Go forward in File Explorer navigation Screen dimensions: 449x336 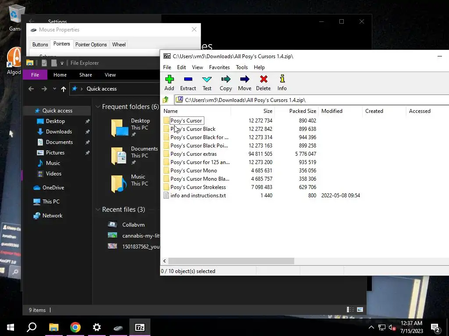(44, 89)
